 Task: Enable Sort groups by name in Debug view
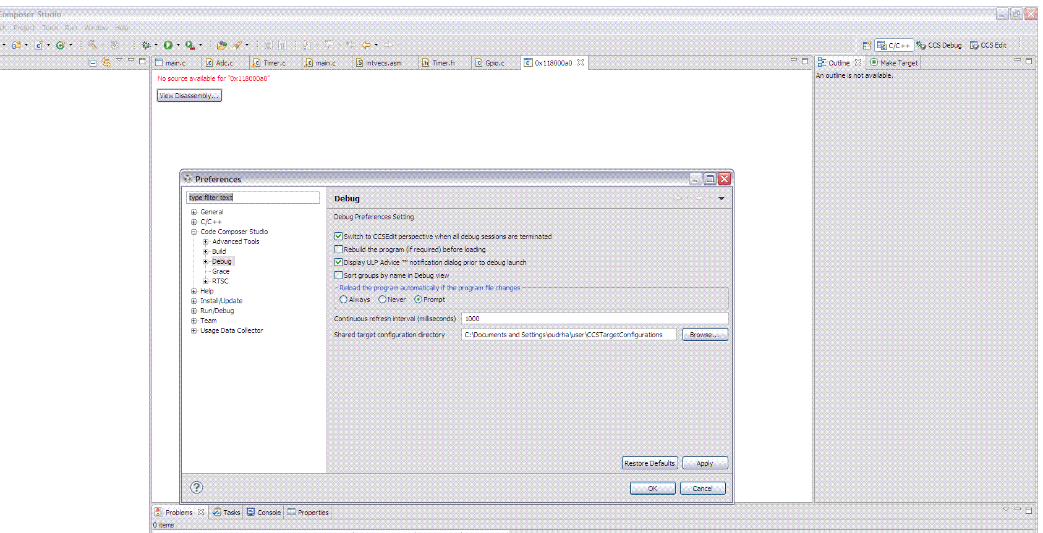(338, 275)
